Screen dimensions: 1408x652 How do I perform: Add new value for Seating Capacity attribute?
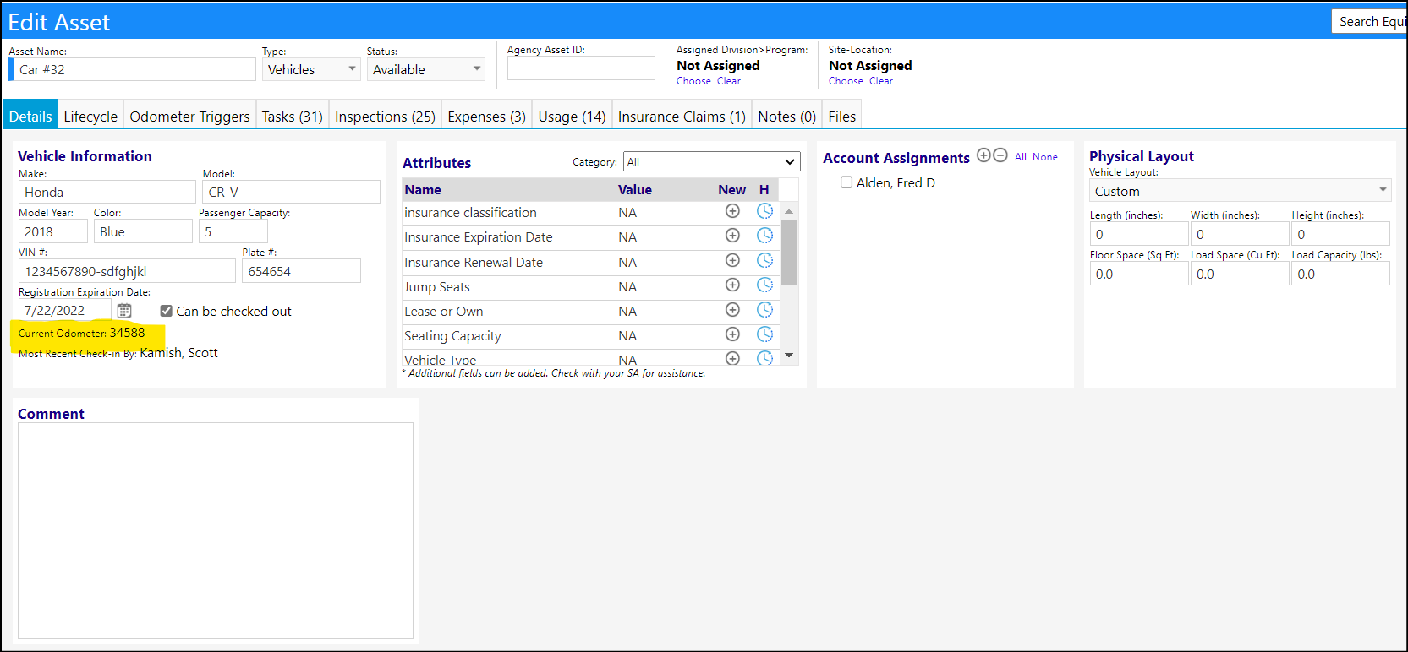click(x=732, y=334)
